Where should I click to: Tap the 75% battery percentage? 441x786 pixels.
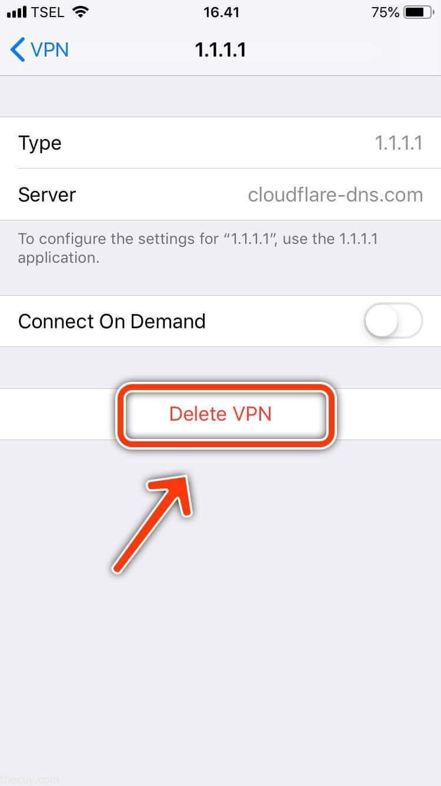coord(385,12)
